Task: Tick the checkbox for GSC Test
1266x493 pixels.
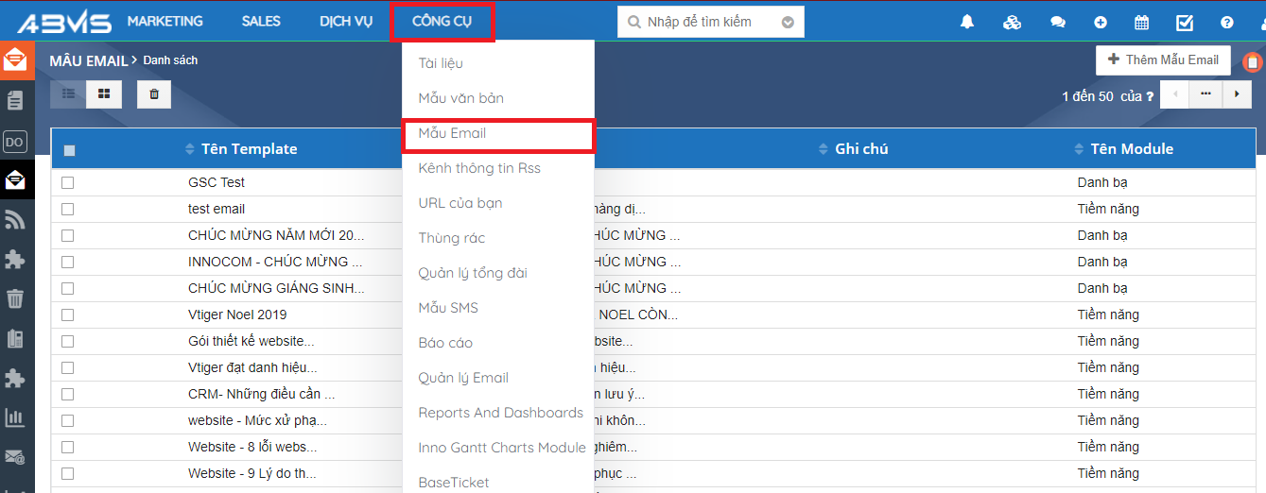Action: click(x=68, y=182)
